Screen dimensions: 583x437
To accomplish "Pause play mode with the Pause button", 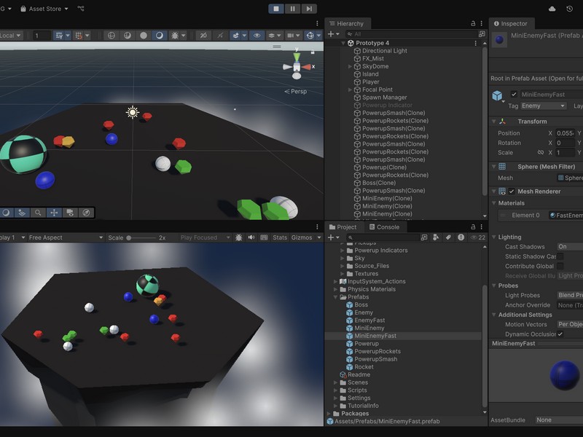I will [x=293, y=9].
